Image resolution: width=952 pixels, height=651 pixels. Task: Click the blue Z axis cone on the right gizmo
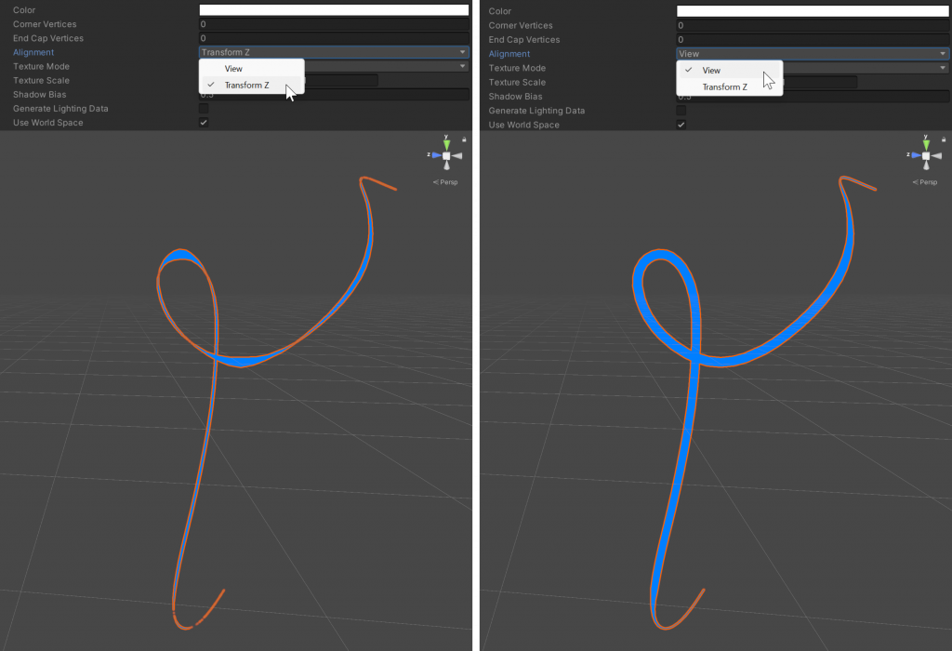click(x=916, y=155)
